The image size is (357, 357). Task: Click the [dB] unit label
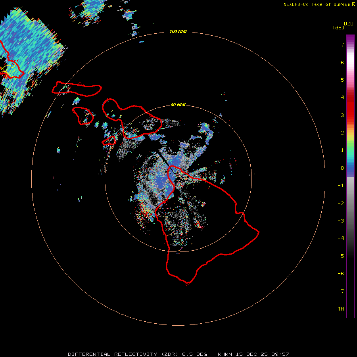point(339,27)
